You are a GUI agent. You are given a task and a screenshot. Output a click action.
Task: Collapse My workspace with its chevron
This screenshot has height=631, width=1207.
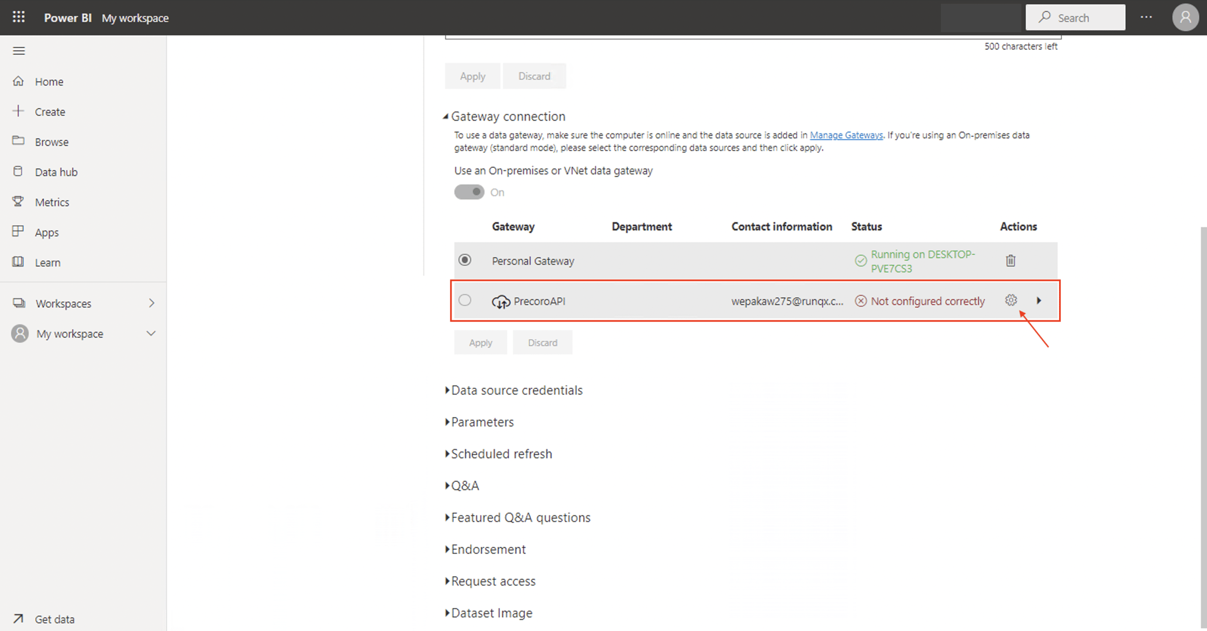[151, 333]
